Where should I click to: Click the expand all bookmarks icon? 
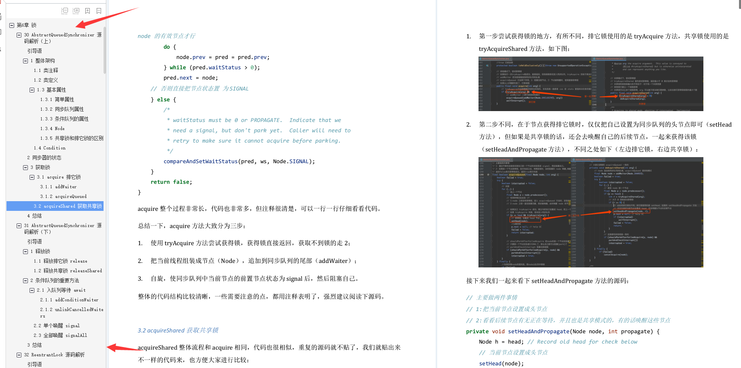pyautogui.click(x=76, y=11)
